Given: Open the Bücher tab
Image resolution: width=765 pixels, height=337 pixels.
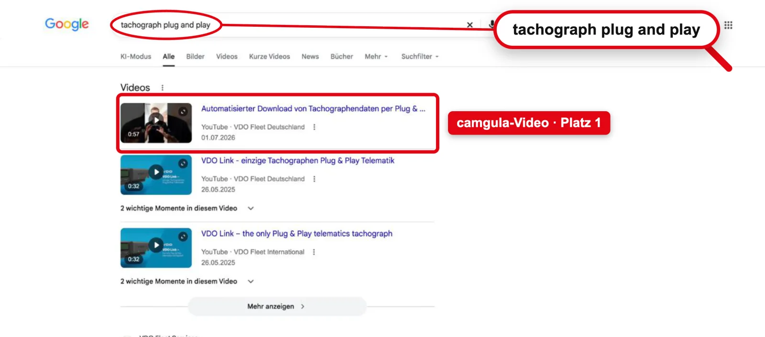Looking at the screenshot, I should click(342, 56).
